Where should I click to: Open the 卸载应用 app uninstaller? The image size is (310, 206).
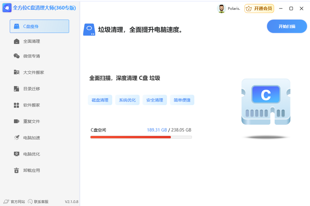17,170
